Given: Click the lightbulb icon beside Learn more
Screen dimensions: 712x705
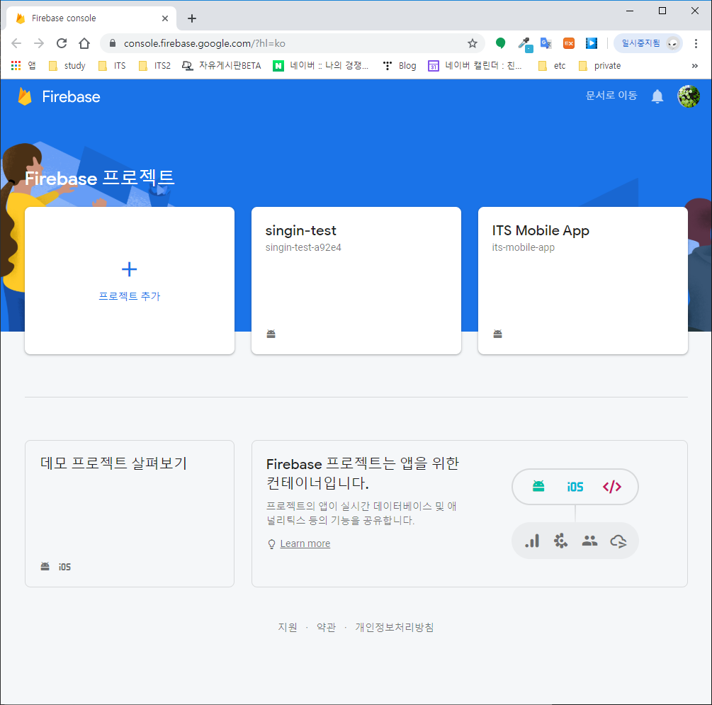Looking at the screenshot, I should [x=271, y=543].
